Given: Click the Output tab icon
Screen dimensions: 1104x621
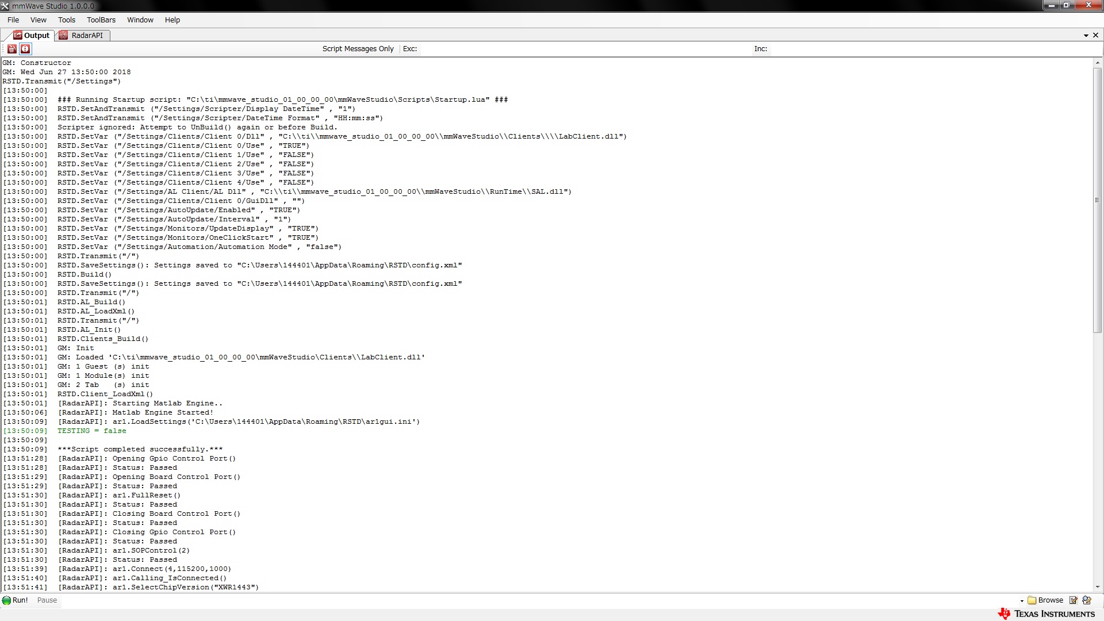Looking at the screenshot, I should coord(17,35).
